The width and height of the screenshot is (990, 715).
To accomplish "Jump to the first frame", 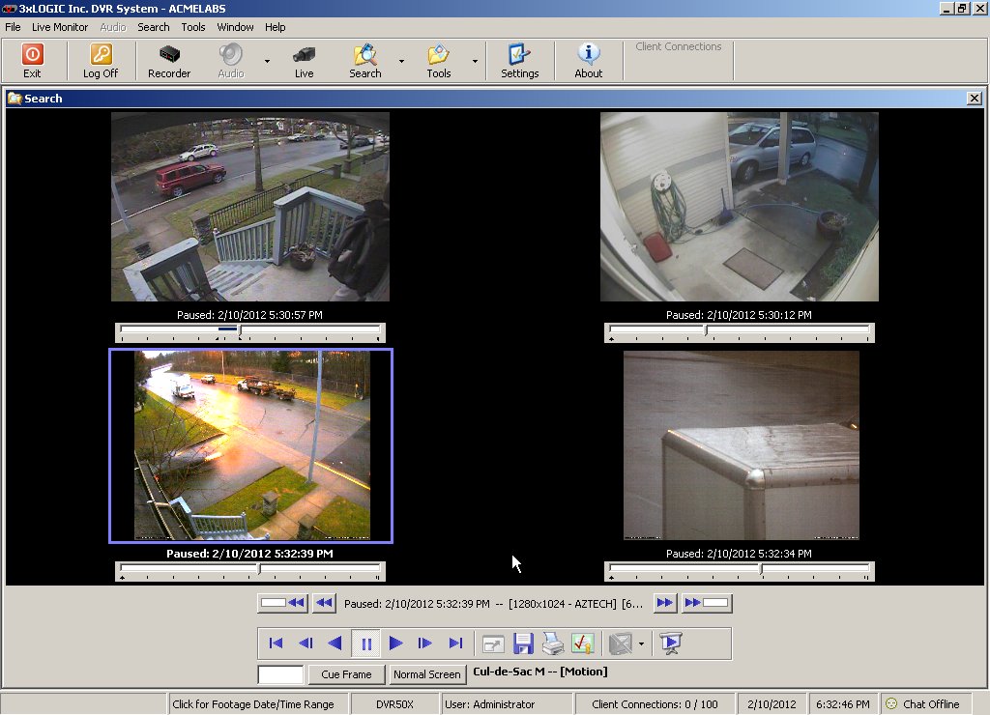I will coord(276,643).
